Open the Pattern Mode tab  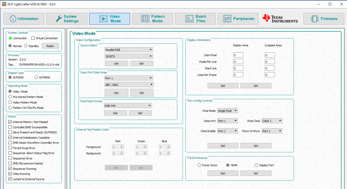click(153, 19)
